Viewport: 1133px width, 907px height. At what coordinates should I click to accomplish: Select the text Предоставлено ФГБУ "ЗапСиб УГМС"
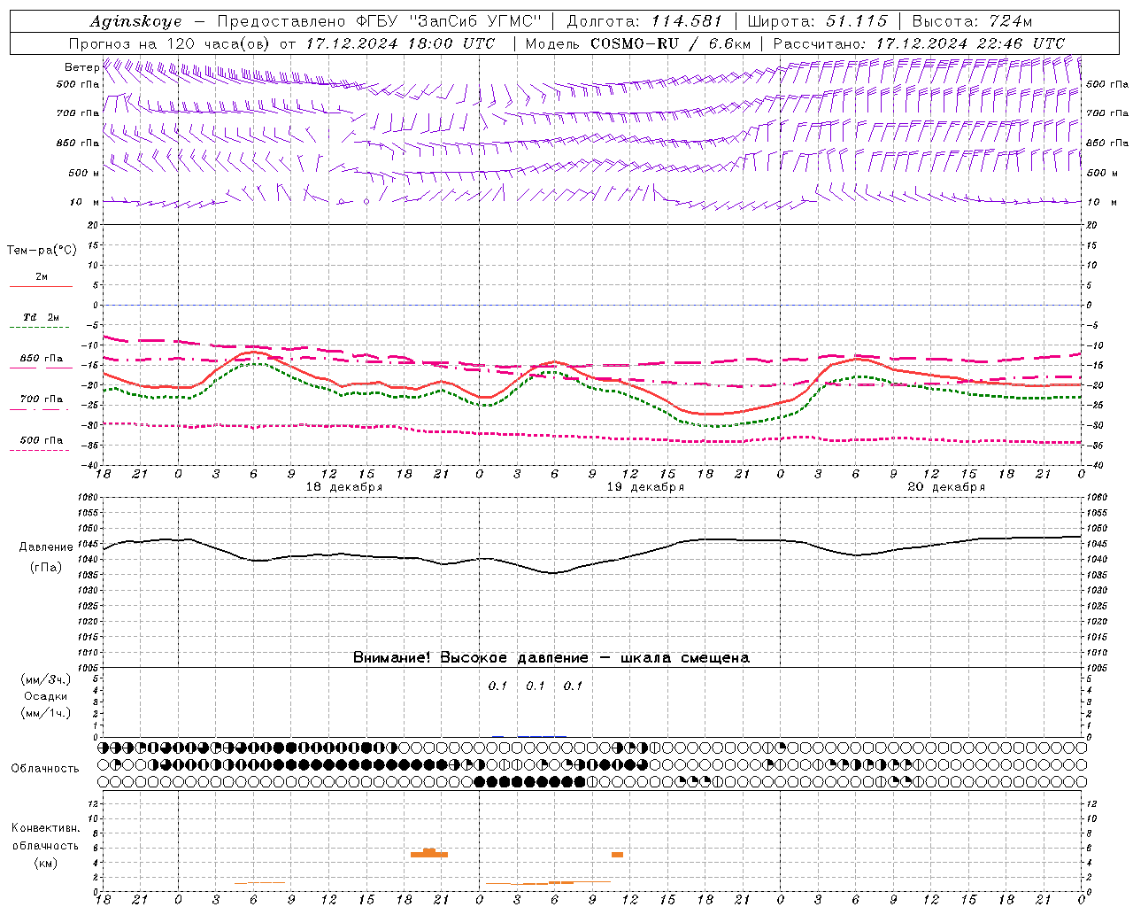pyautogui.click(x=379, y=21)
